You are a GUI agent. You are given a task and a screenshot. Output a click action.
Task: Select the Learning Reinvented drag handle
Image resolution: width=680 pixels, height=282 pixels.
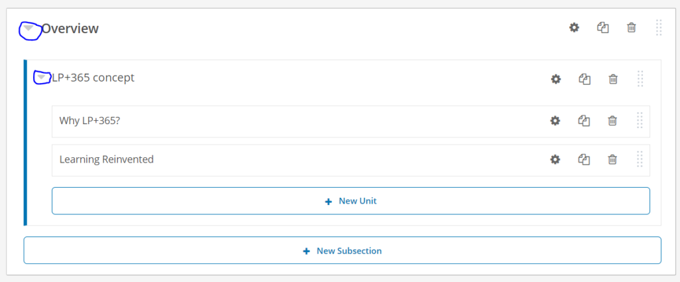click(x=639, y=159)
